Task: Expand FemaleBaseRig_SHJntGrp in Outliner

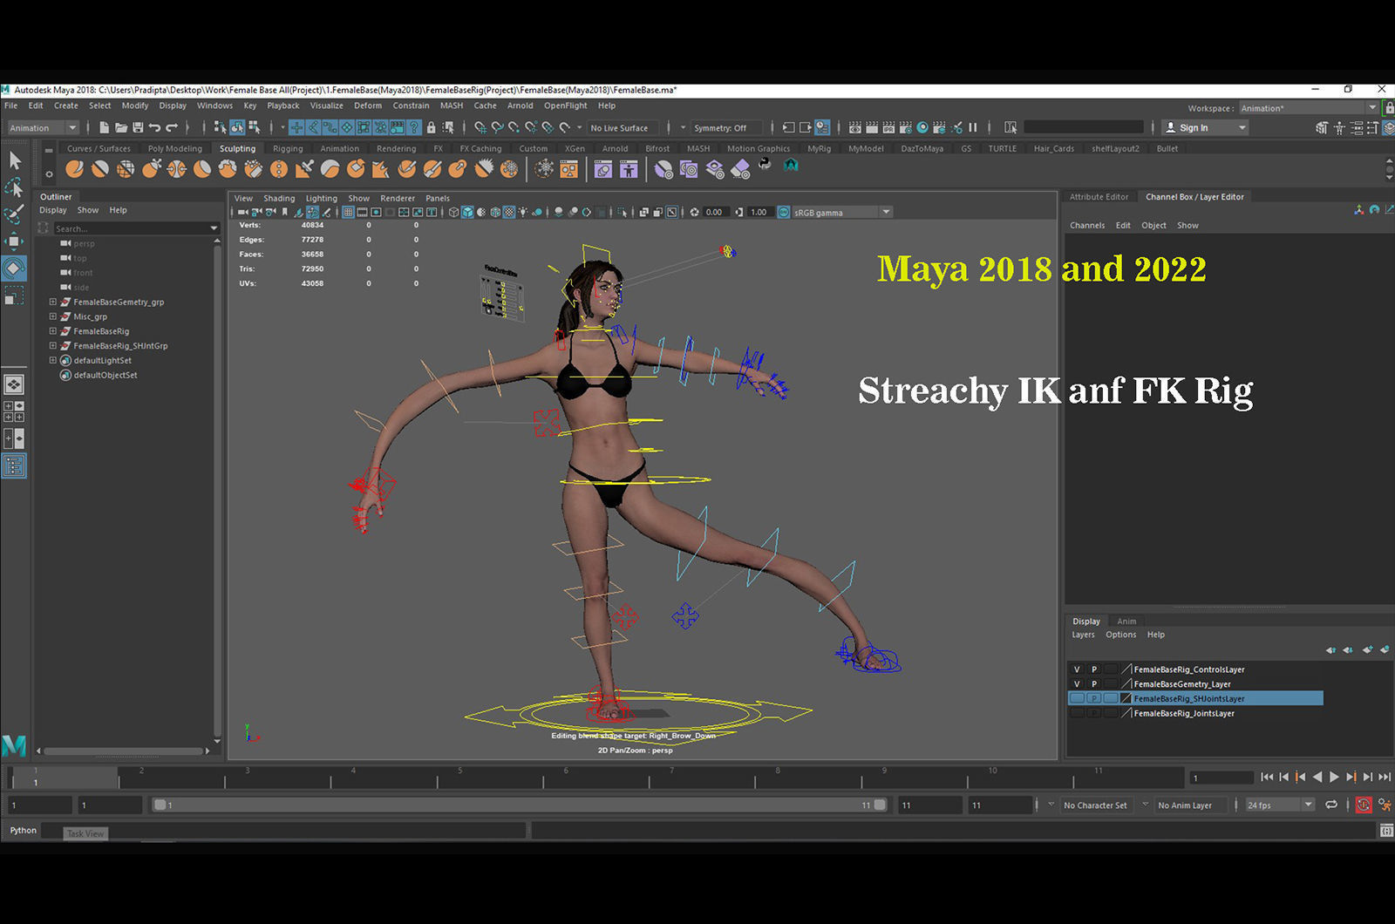Action: click(52, 345)
